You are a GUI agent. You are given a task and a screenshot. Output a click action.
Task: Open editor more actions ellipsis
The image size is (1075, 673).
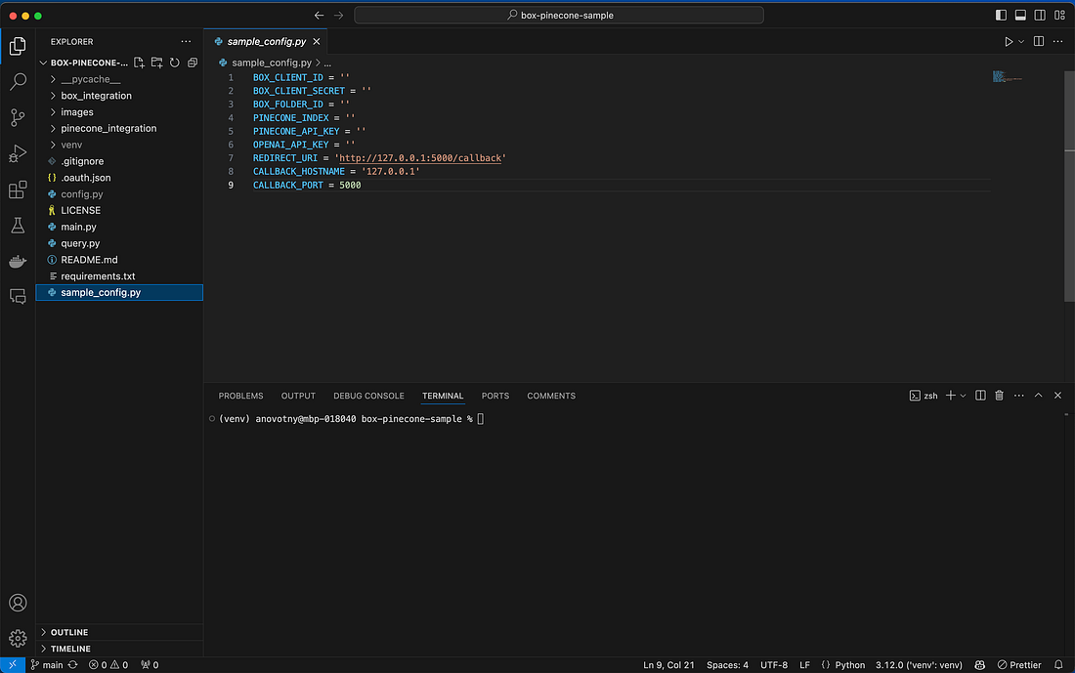tap(1057, 42)
